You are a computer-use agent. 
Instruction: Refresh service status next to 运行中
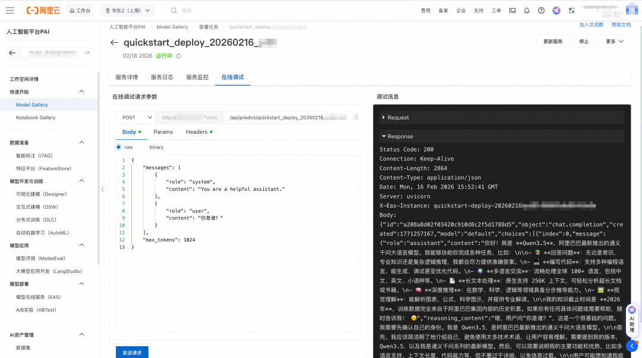(x=178, y=56)
